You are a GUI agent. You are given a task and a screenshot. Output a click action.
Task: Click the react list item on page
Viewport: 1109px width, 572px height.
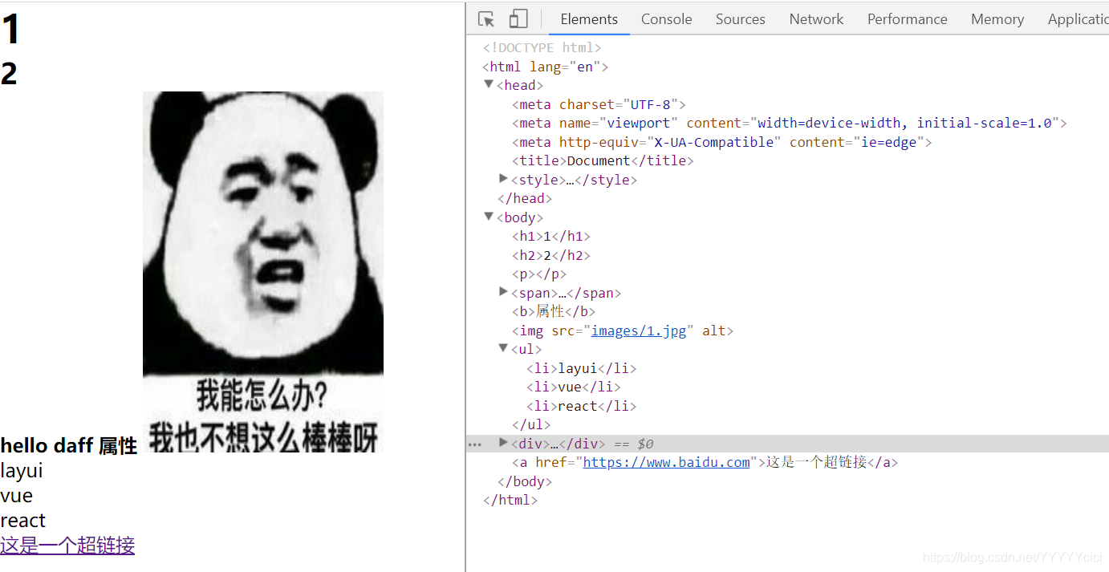[23, 521]
